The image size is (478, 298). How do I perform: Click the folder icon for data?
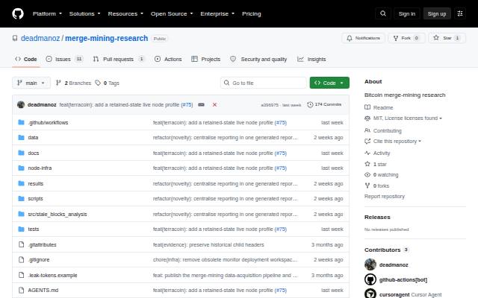click(21, 137)
